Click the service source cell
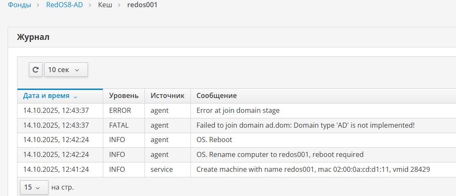 (161, 170)
